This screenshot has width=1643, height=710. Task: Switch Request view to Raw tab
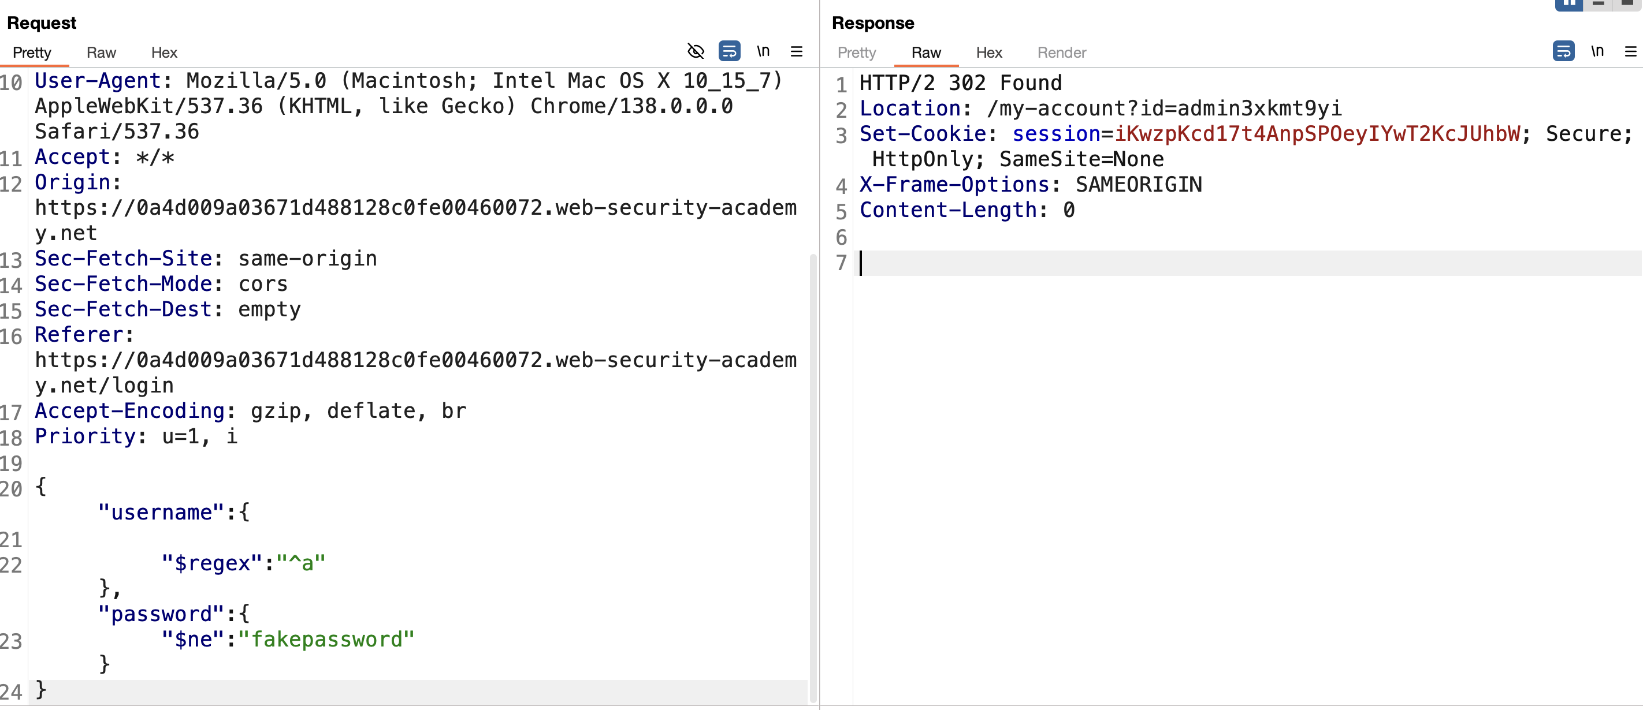(102, 53)
